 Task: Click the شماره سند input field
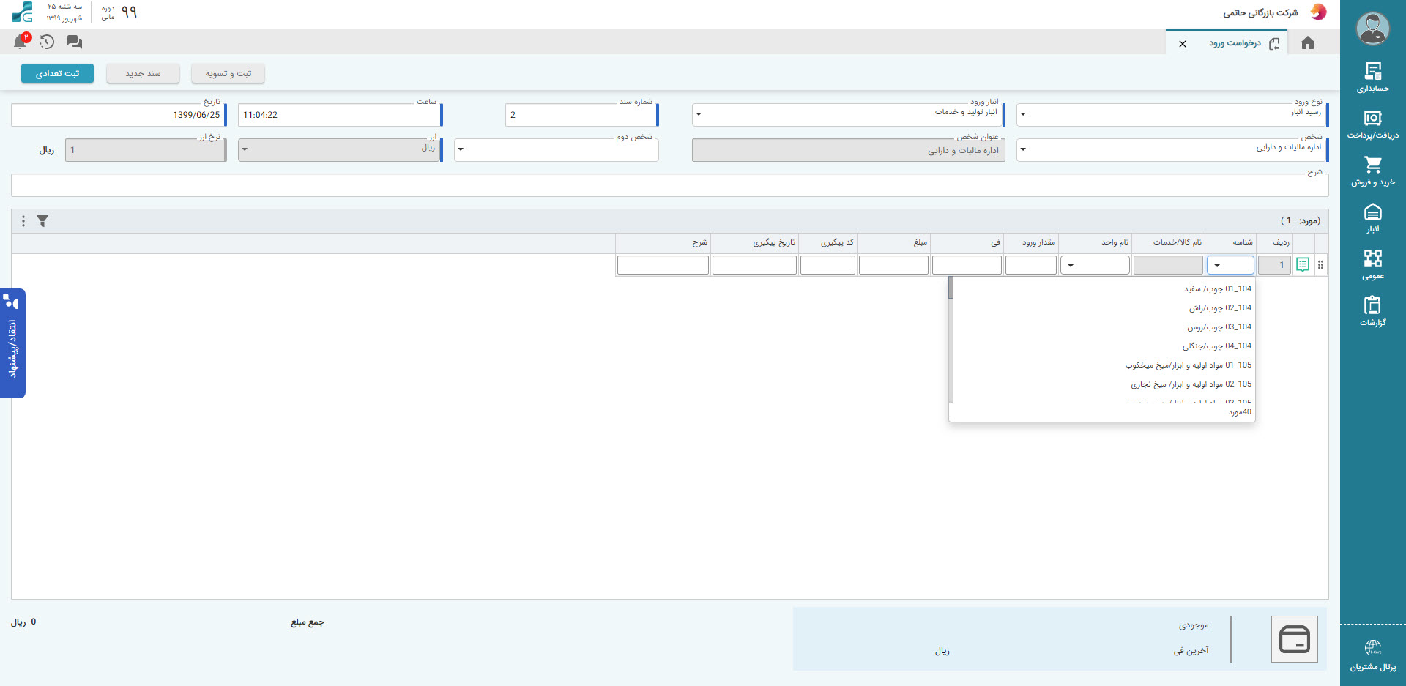[581, 115]
